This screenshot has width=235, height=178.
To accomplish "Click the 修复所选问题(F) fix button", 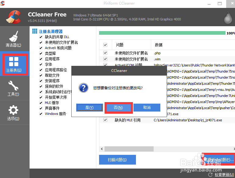I will [219, 160].
